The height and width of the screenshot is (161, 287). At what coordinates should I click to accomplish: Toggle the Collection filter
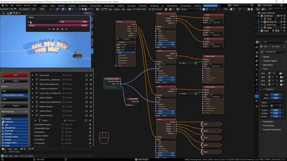pos(15,122)
